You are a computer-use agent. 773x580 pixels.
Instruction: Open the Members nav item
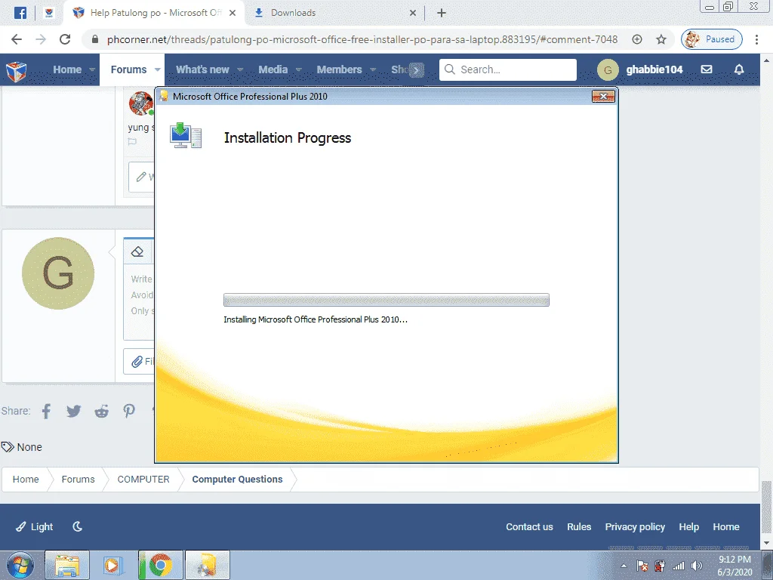pos(339,69)
